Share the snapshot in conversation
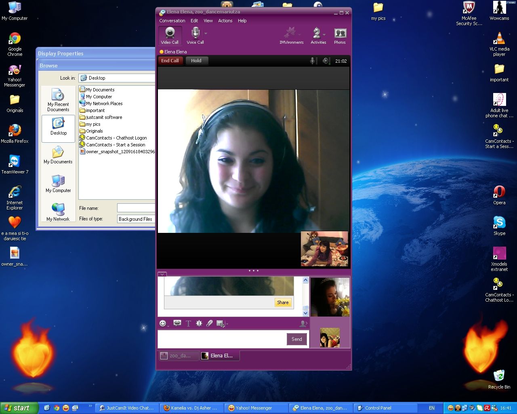 283,302
